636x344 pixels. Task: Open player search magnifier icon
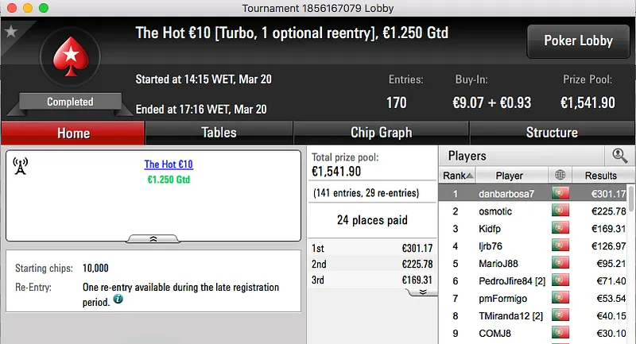(619, 156)
